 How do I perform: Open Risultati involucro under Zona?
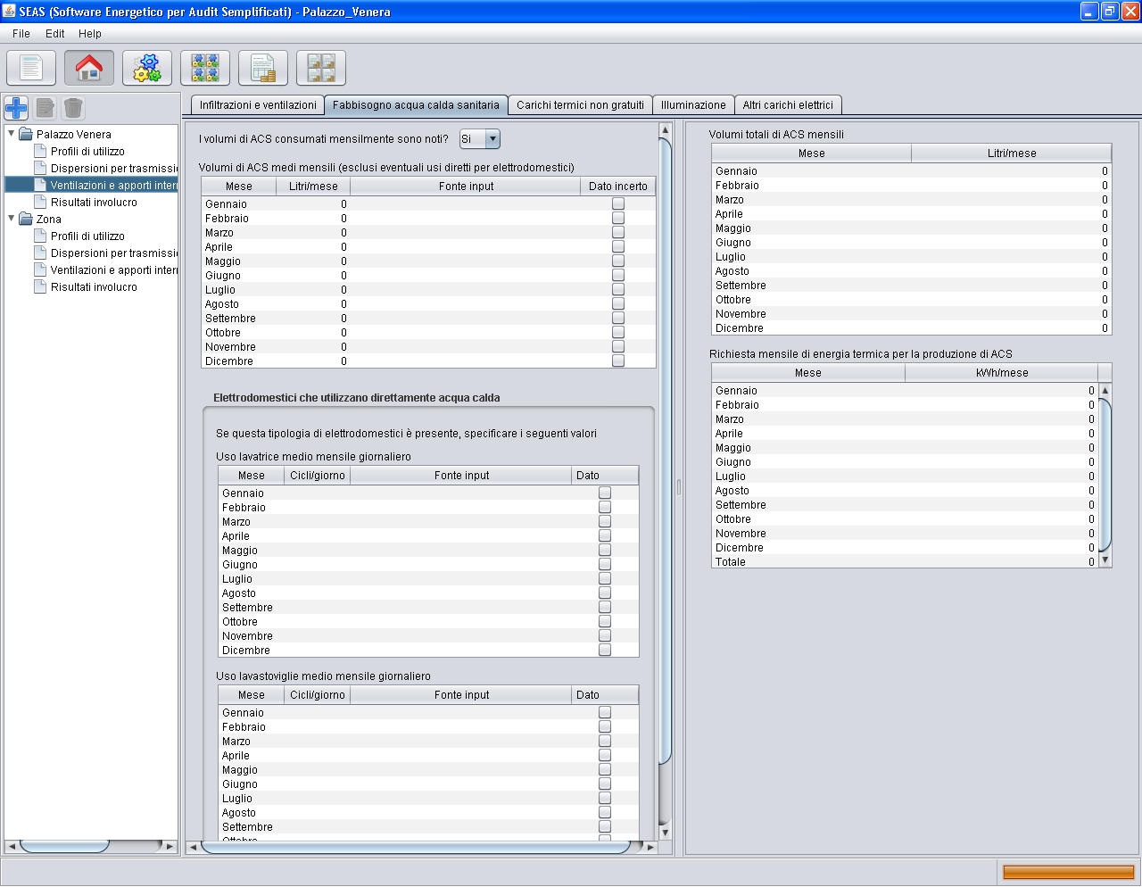pyautogui.click(x=86, y=287)
